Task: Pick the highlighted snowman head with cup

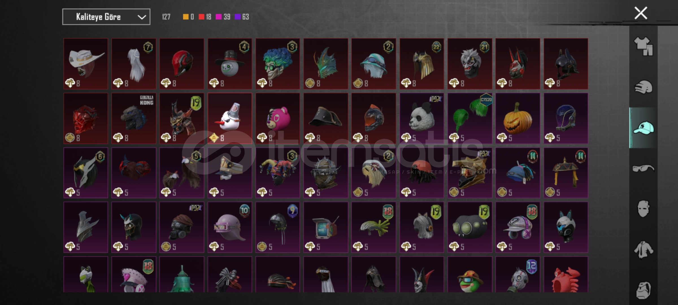Action: click(x=230, y=118)
